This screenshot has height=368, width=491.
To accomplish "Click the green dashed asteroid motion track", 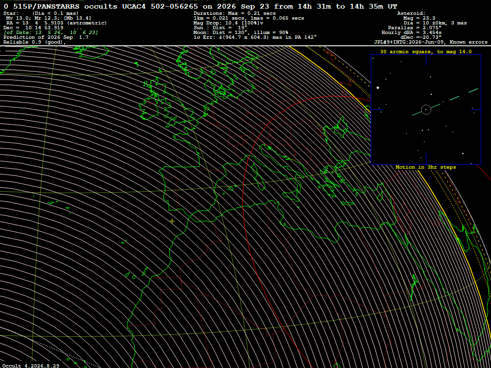I will [445, 103].
